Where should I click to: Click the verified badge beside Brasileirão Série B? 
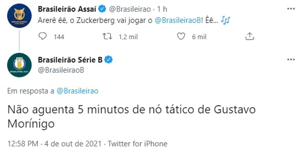click(108, 60)
